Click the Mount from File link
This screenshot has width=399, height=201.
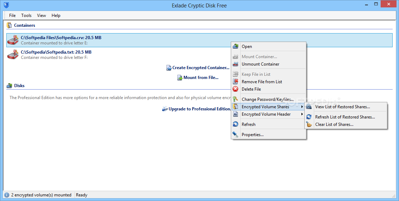201,78
